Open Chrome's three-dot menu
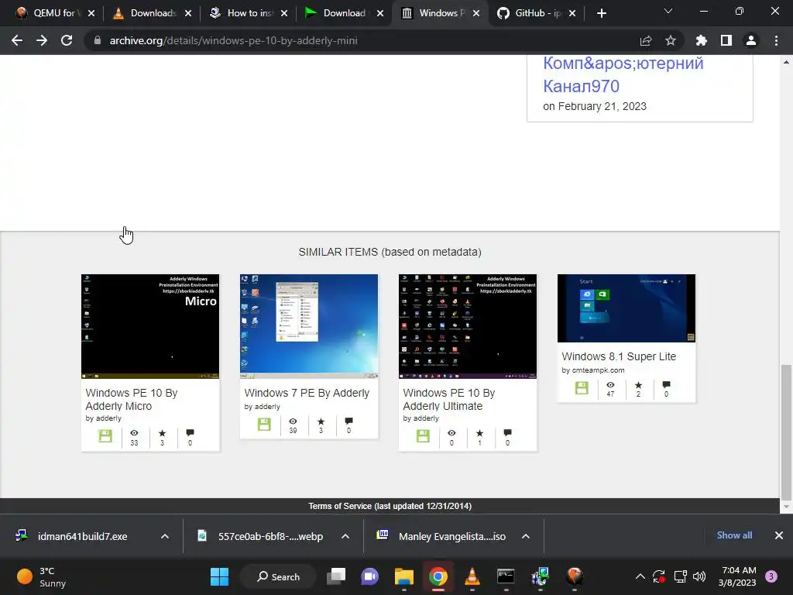Screen dimensions: 793x595 776,40
